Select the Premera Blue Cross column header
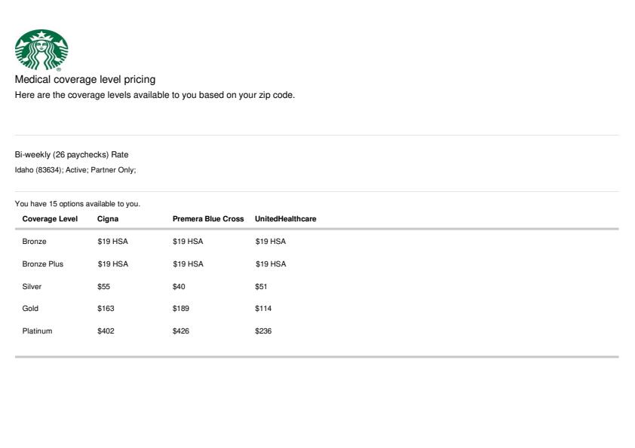635x448 pixels. (x=208, y=219)
